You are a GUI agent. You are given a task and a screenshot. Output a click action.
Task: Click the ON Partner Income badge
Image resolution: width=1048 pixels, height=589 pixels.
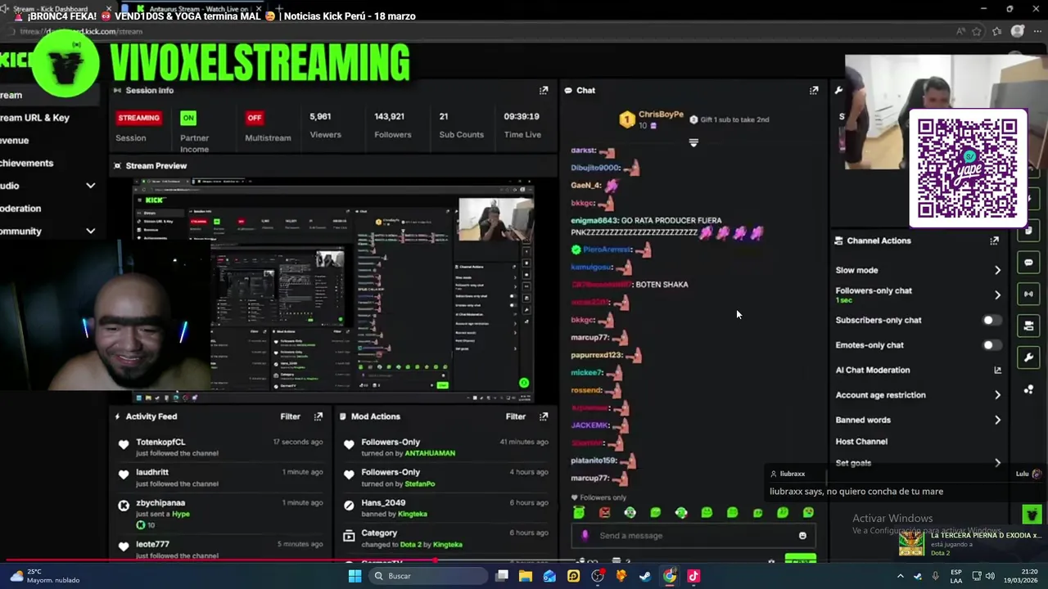(188, 118)
